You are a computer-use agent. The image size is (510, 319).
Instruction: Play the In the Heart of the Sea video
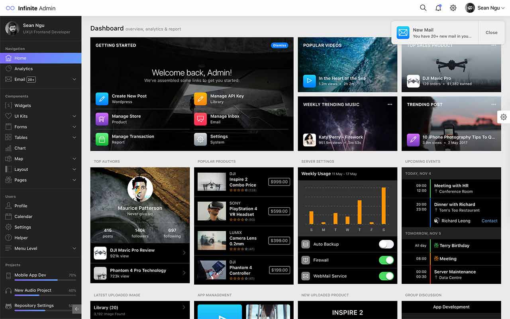click(x=309, y=81)
